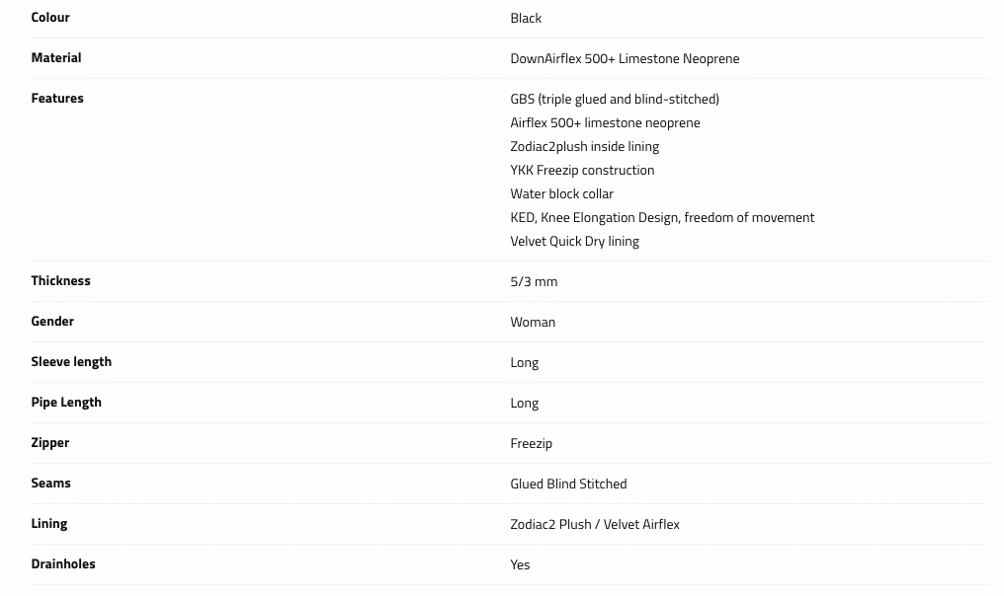Click Zodiac2plush inside lining feature
This screenshot has height=596, width=1004.
click(x=584, y=146)
